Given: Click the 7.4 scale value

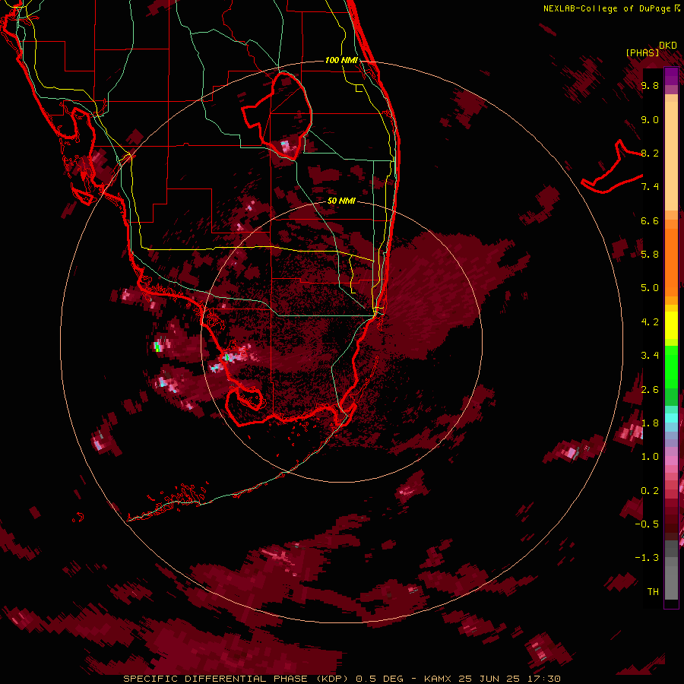Looking at the screenshot, I should pos(650,187).
